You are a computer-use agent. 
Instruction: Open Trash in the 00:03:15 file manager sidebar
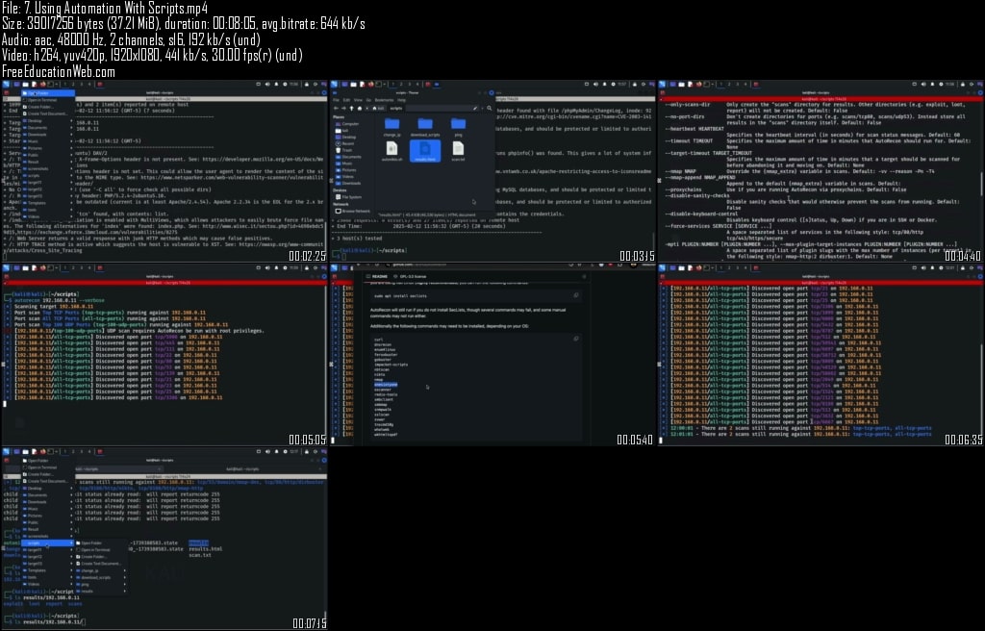click(345, 150)
